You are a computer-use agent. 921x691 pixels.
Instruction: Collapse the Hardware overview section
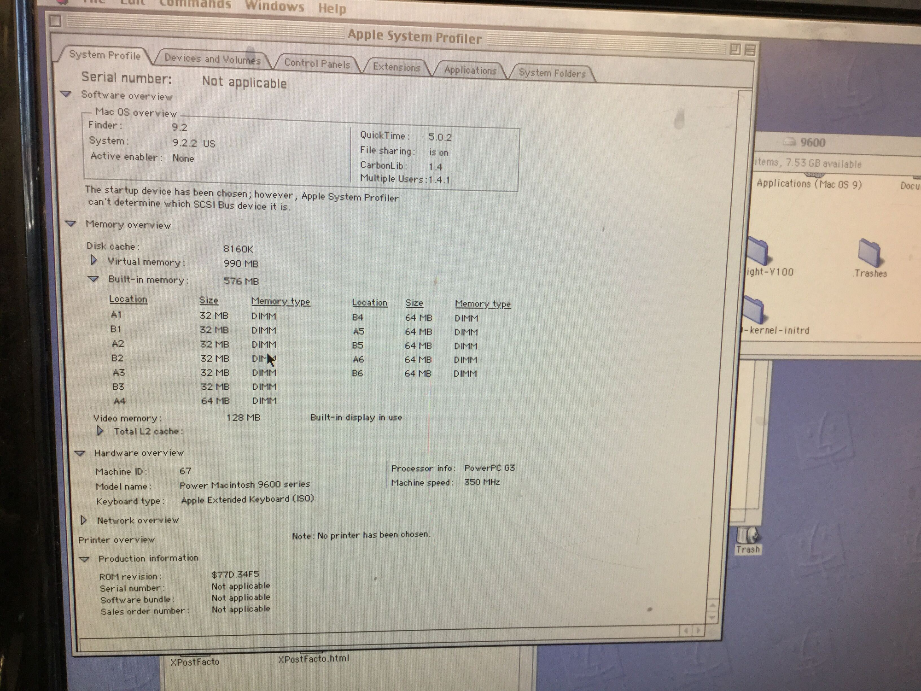pyautogui.click(x=80, y=453)
